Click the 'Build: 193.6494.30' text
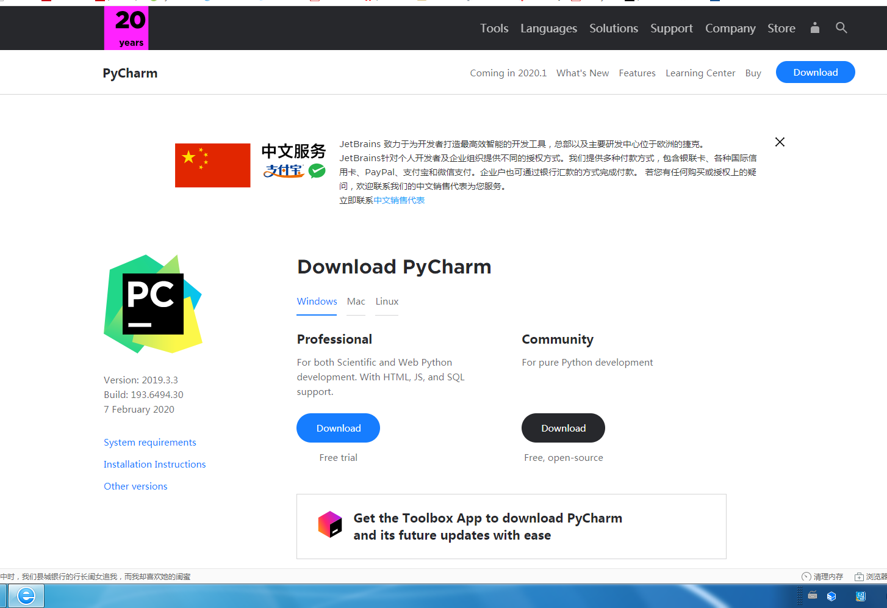 tap(143, 395)
